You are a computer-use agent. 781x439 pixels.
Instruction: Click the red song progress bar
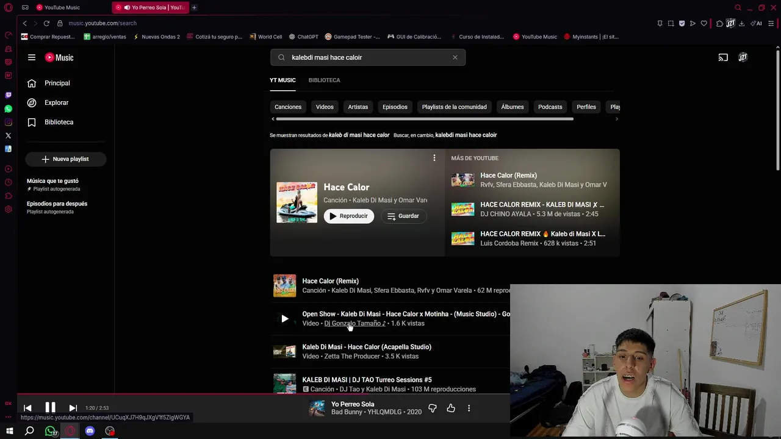[x=264, y=394]
